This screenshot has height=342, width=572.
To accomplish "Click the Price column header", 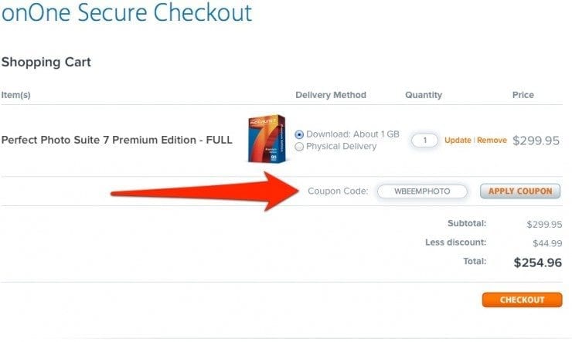I will 523,95.
